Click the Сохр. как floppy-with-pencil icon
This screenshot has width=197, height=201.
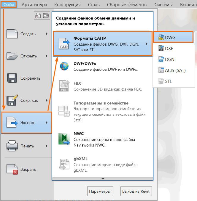tap(12, 100)
